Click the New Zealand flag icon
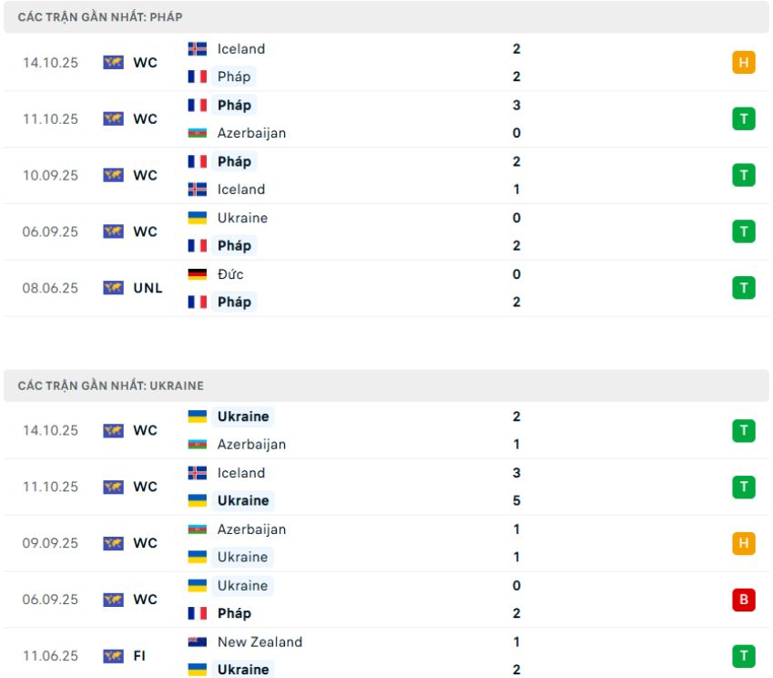The image size is (773, 678). tap(198, 642)
